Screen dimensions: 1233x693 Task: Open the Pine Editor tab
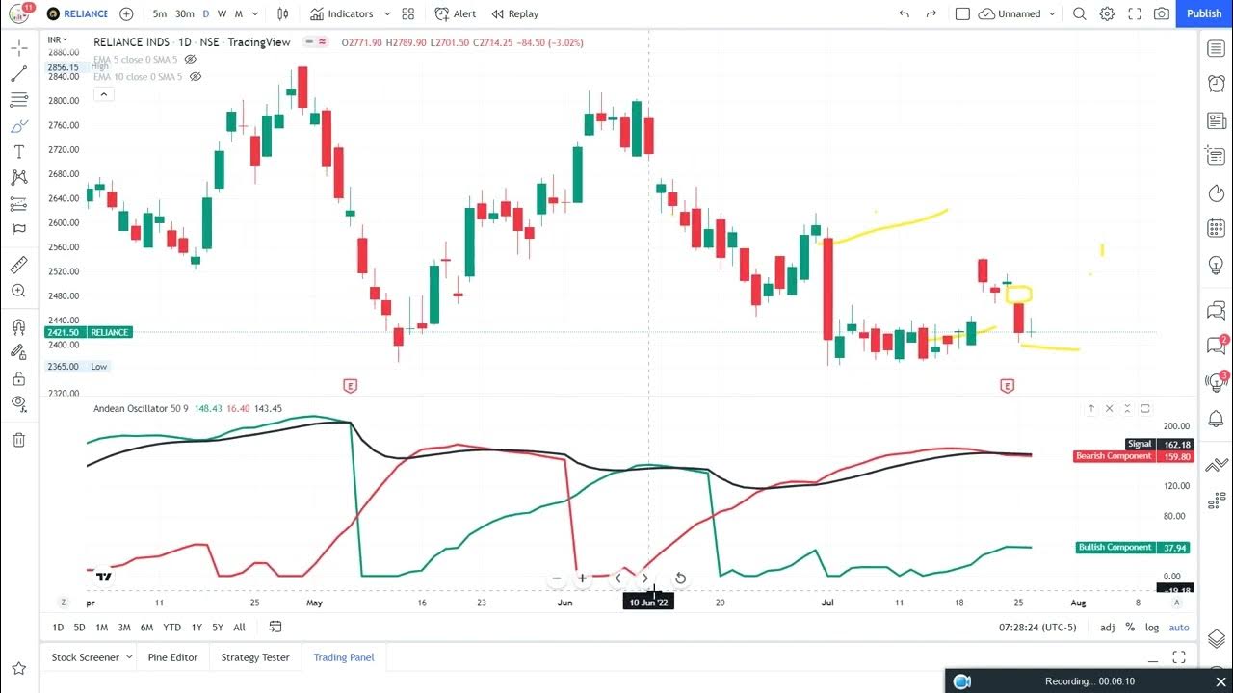[172, 657]
